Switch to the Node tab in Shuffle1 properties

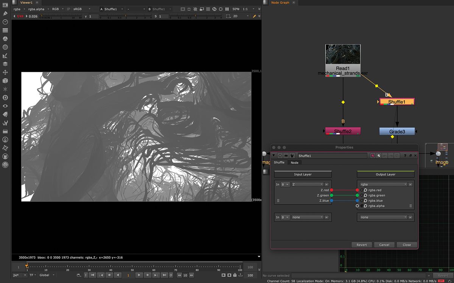(295, 162)
